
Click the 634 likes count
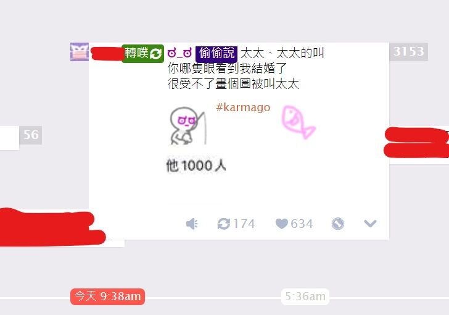[302, 224]
